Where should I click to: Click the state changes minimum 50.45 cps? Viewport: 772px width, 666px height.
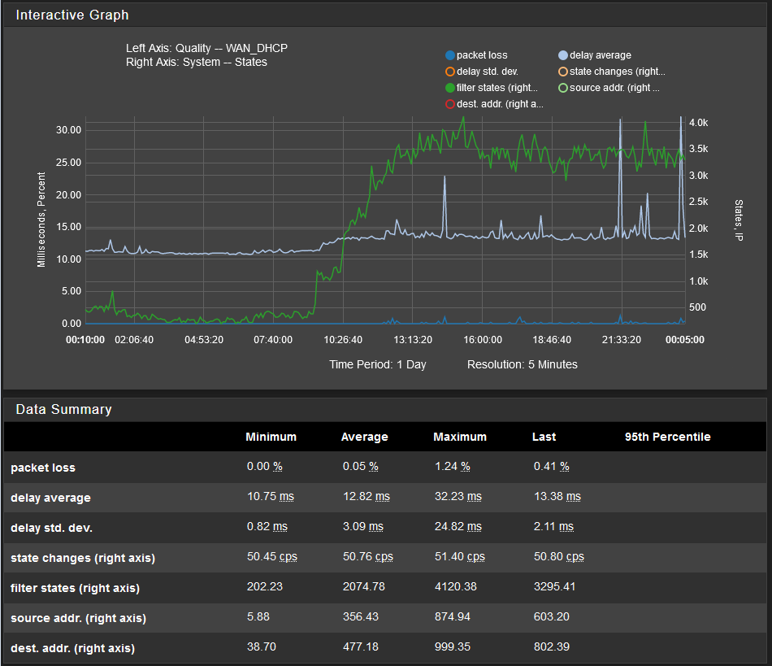pos(272,557)
